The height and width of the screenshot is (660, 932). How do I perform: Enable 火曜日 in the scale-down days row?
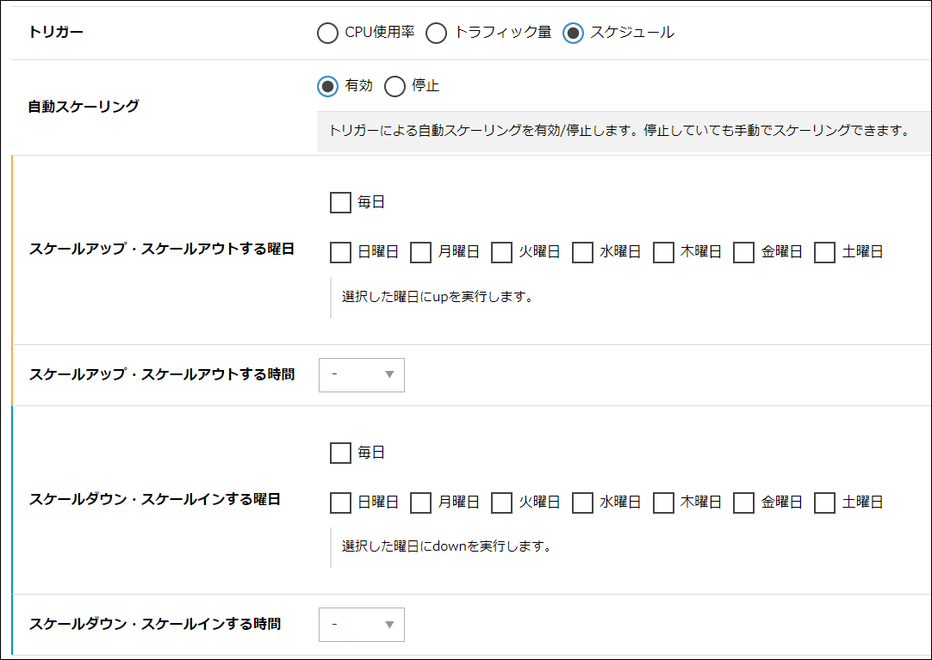coord(501,503)
